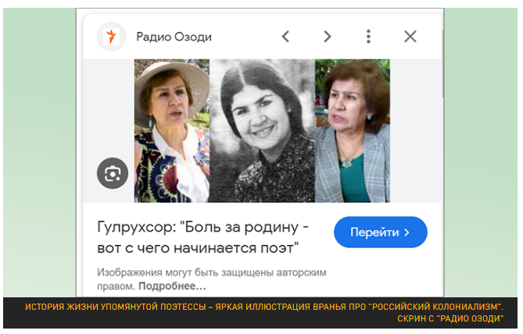Click the panel's vertical scrollbar at right edge
The image size is (523, 334).
(x=442, y=63)
